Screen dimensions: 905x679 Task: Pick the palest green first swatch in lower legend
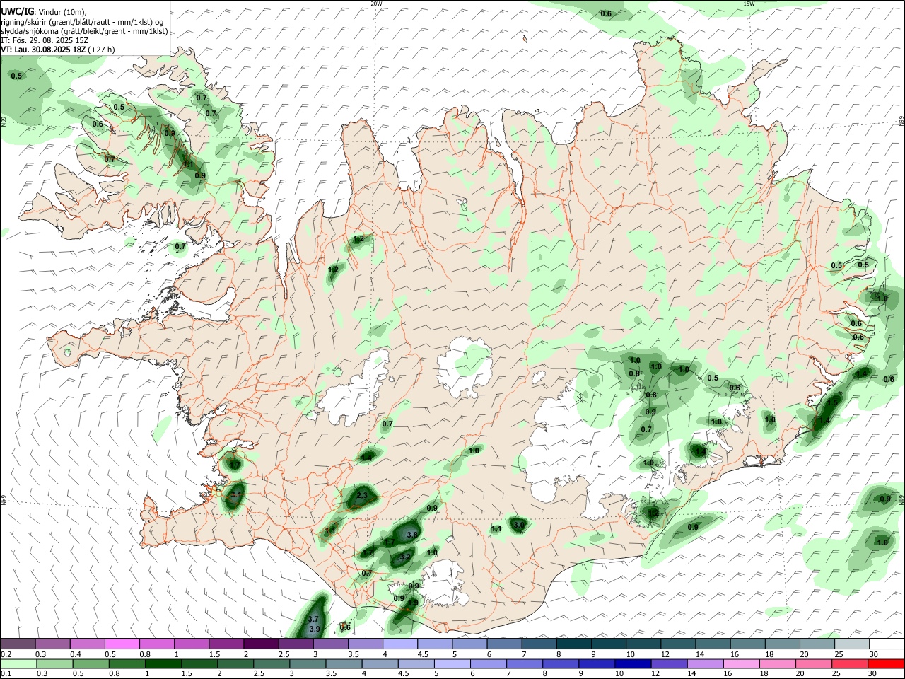point(18,663)
